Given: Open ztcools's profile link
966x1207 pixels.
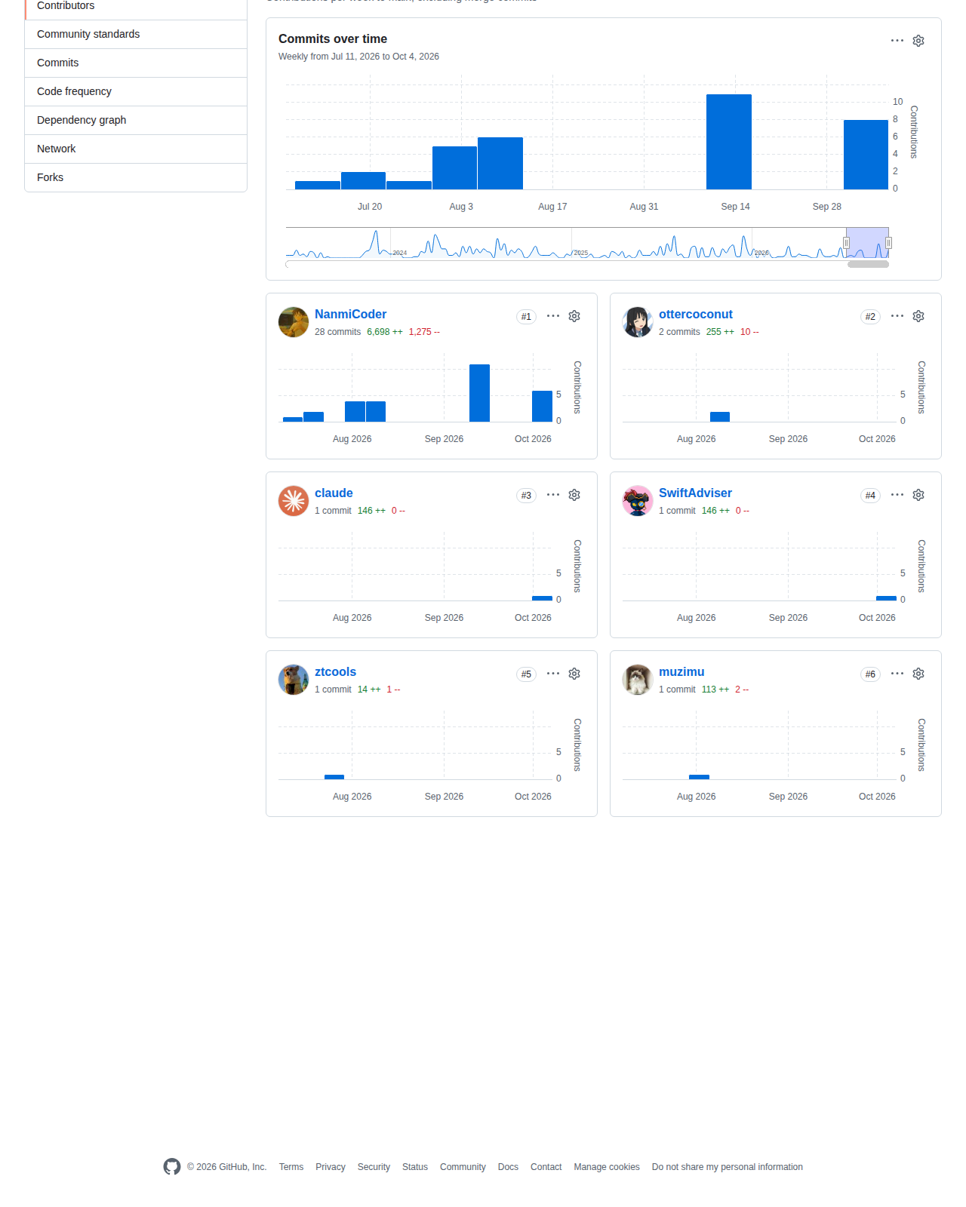Looking at the screenshot, I should click(335, 672).
